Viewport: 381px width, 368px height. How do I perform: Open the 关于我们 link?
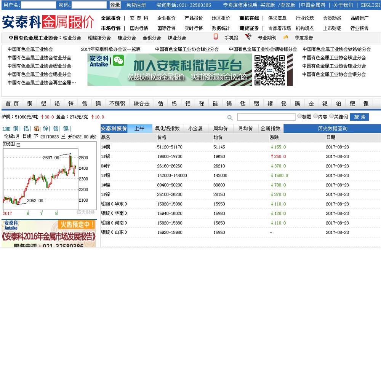pyautogui.click(x=343, y=5)
